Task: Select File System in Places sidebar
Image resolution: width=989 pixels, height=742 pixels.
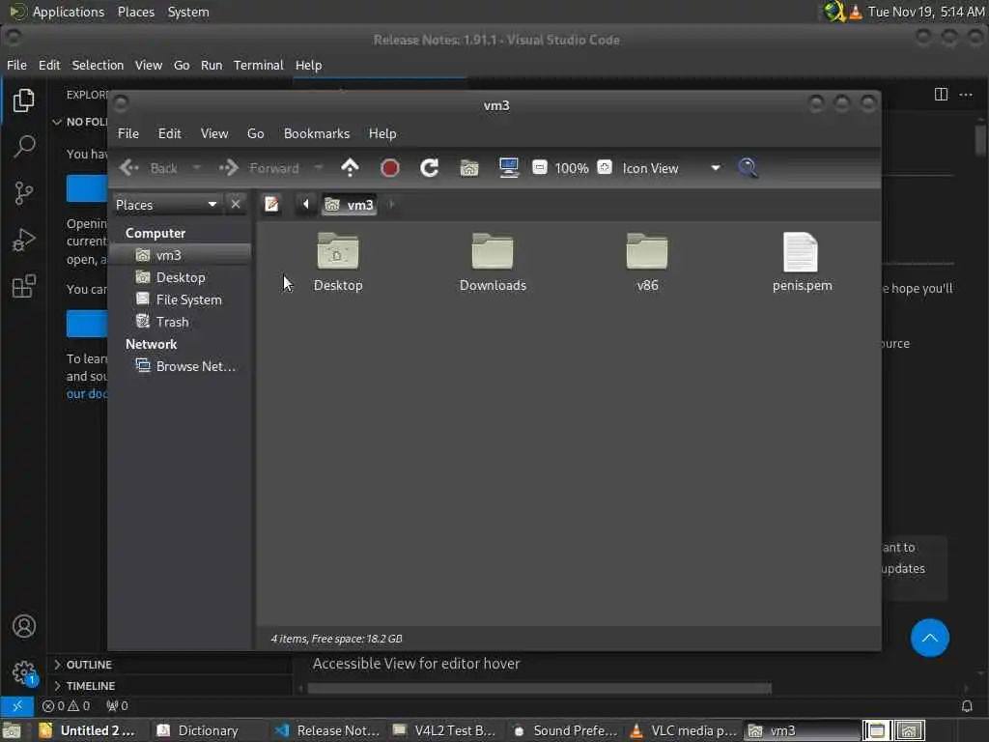Action: [181, 300]
